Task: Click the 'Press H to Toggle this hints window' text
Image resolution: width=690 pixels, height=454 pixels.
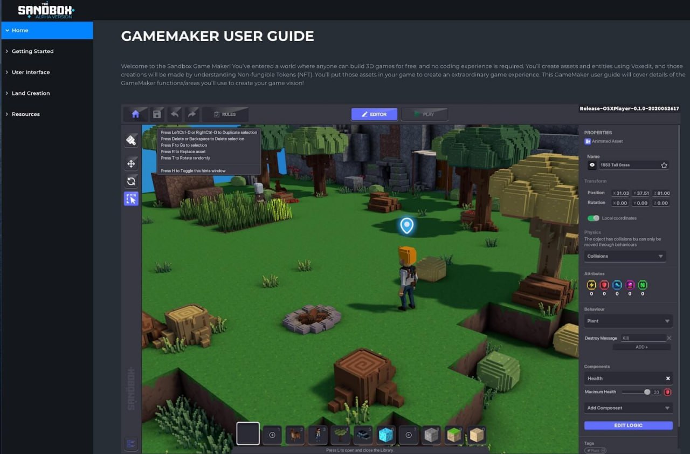Action: pyautogui.click(x=193, y=171)
